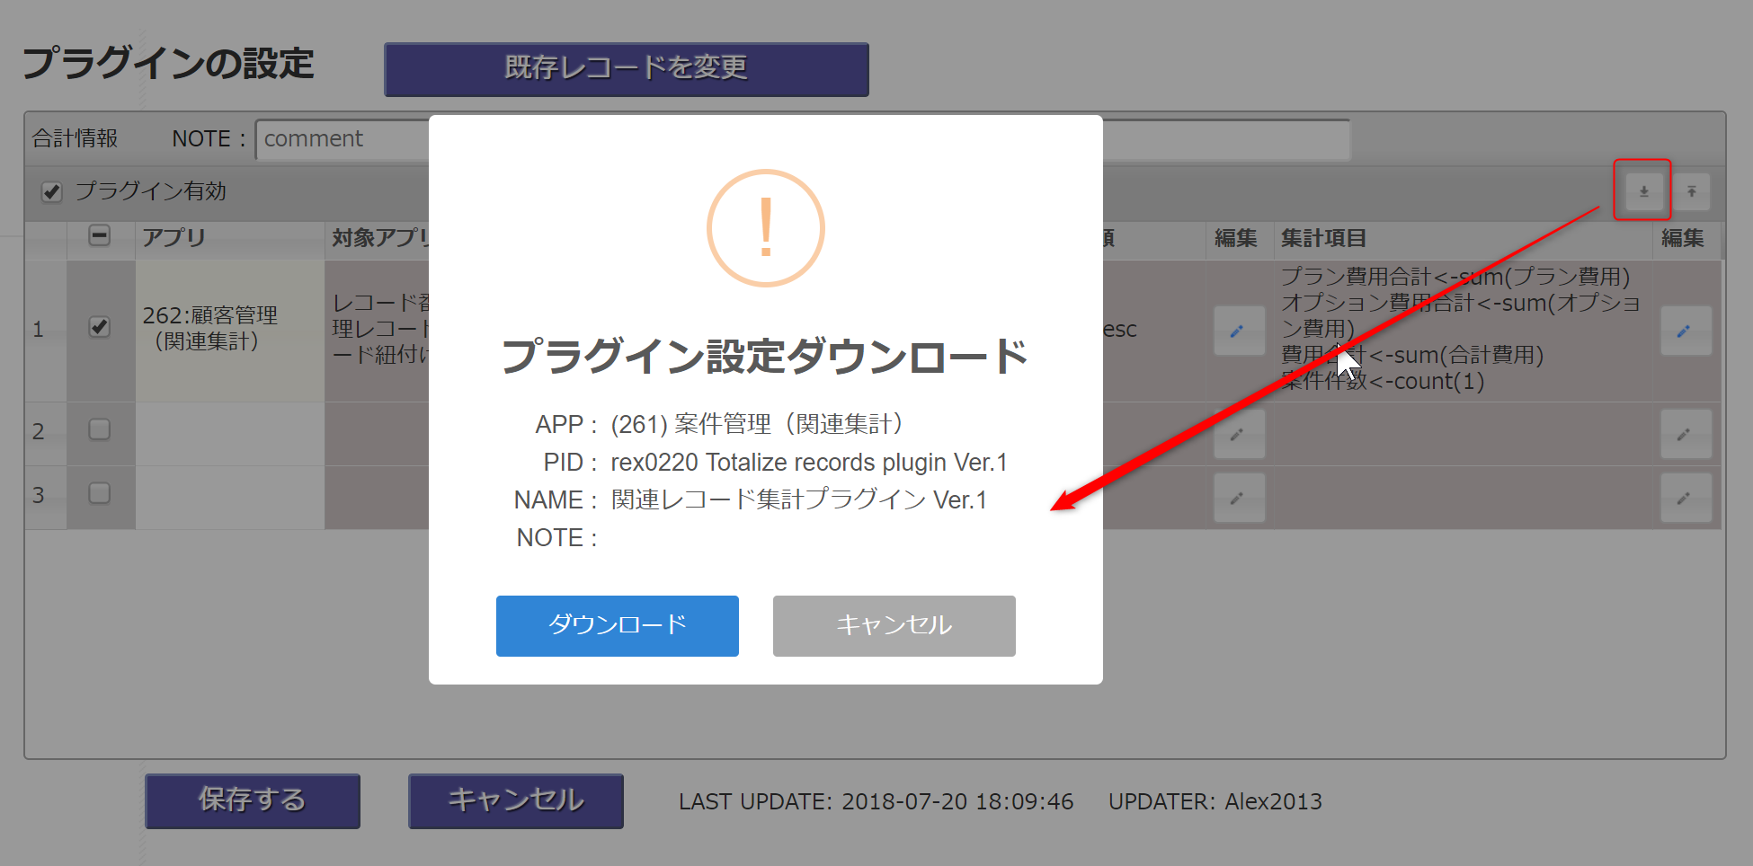
Task: Toggle the header select-all checkbox
Action: 100,236
